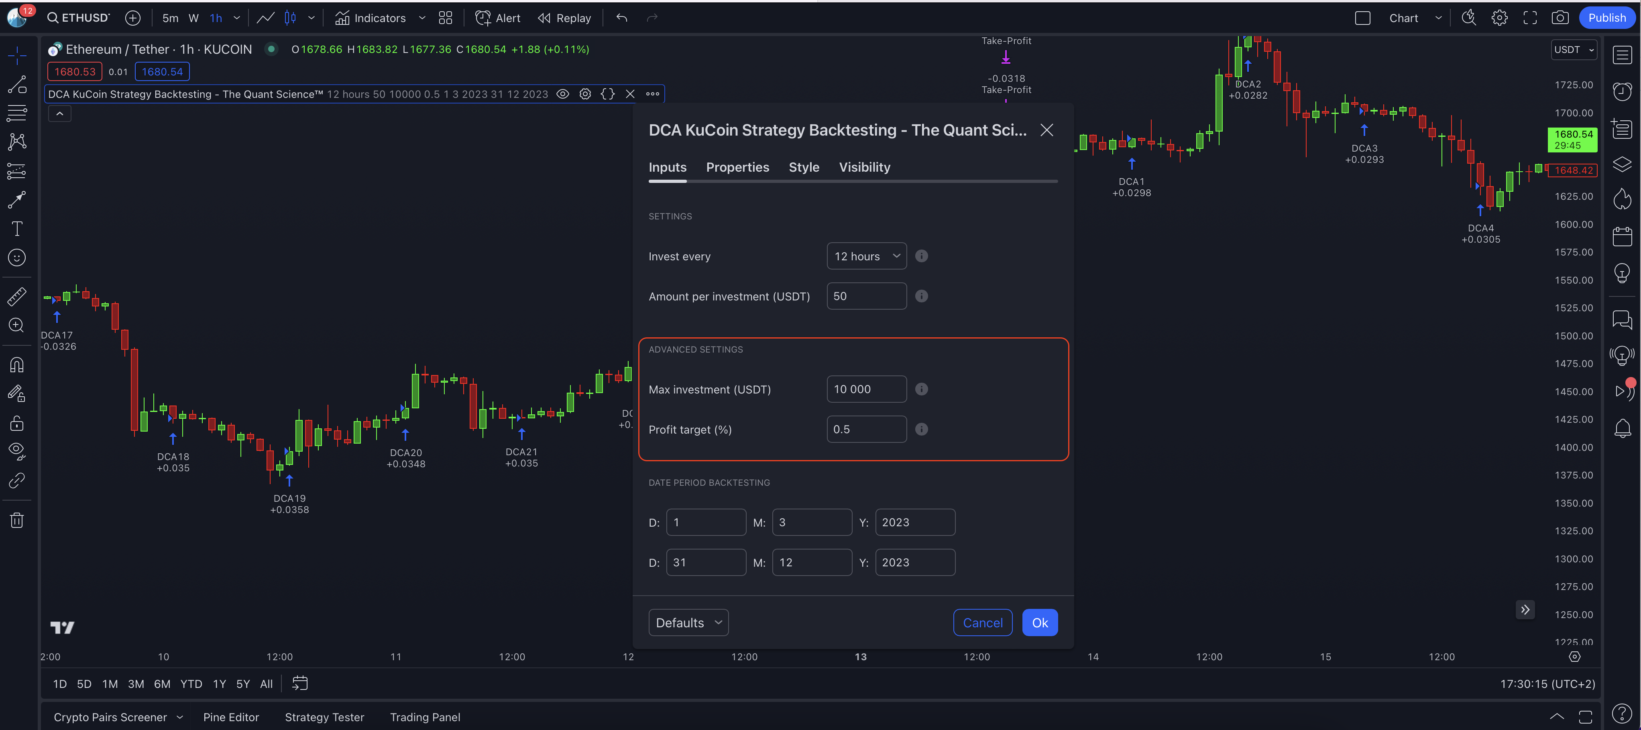Toggle the lock all drawings icon

[x=16, y=423]
